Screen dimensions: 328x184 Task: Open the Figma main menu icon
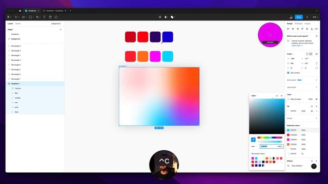tap(9, 17)
